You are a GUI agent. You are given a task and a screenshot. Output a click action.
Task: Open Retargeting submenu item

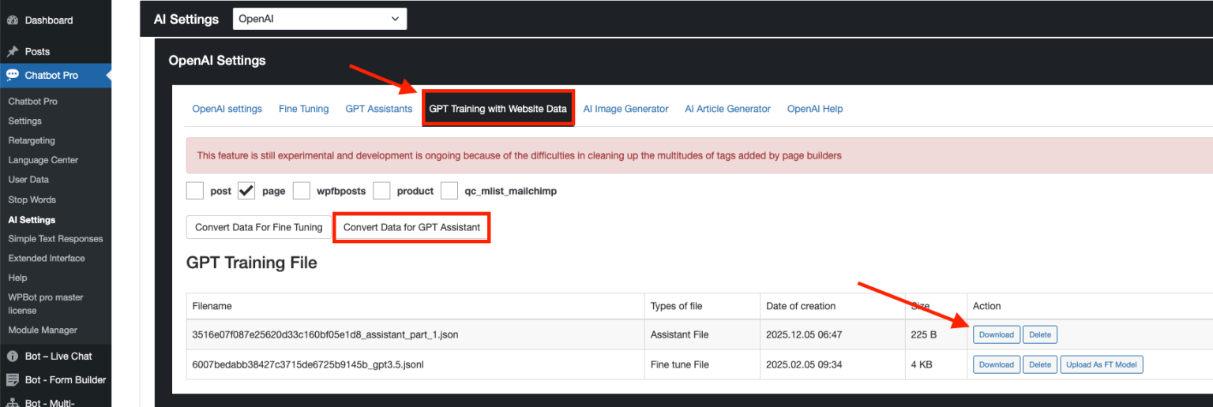pyautogui.click(x=32, y=140)
